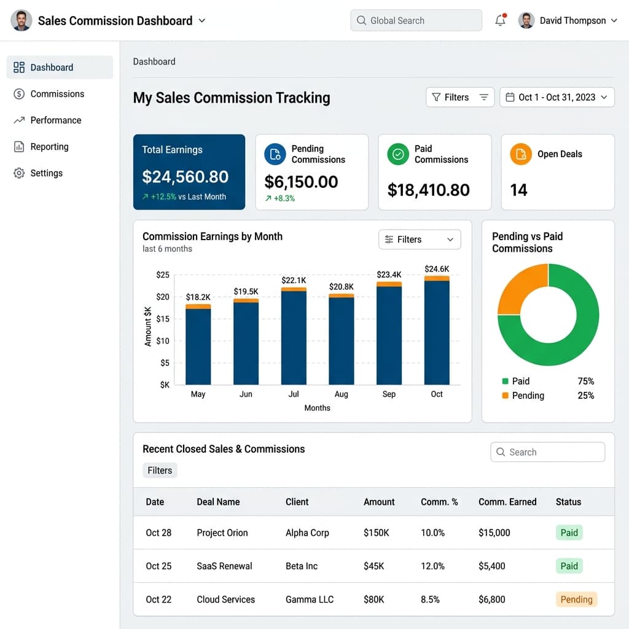Open the Oct 1 - Oct 31, 2023 date picker
This screenshot has width=629, height=629.
tap(557, 97)
